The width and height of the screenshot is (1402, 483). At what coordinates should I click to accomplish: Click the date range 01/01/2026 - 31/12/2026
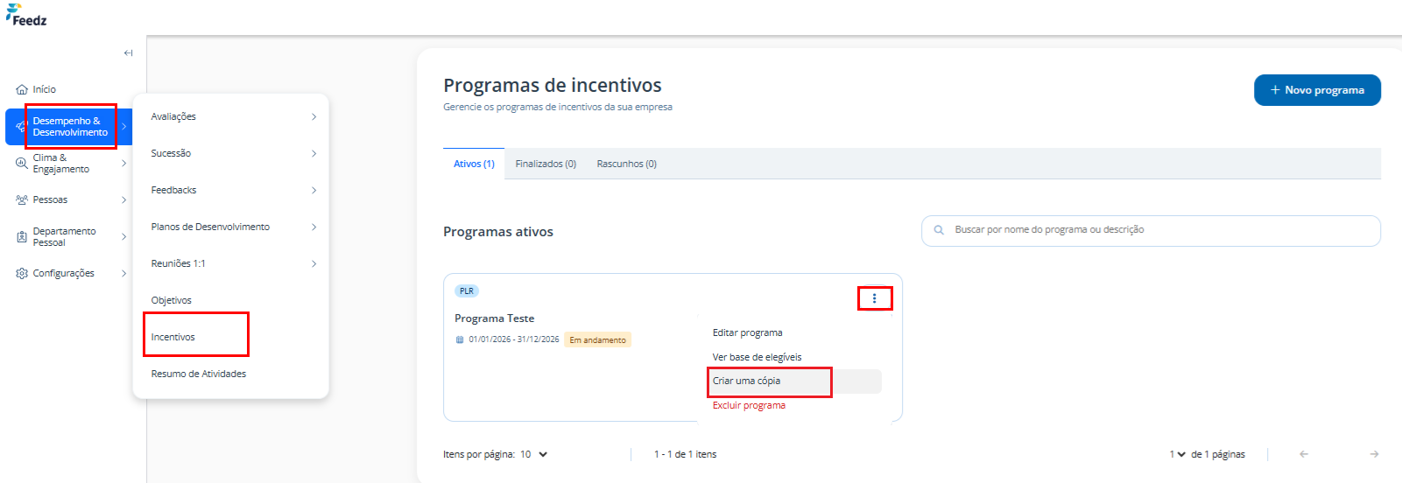[x=513, y=339]
